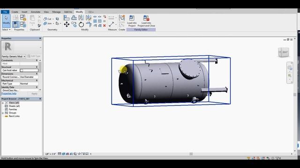The image size is (300, 168).
Task: Click Load into Project and Close
Action: [146, 21]
